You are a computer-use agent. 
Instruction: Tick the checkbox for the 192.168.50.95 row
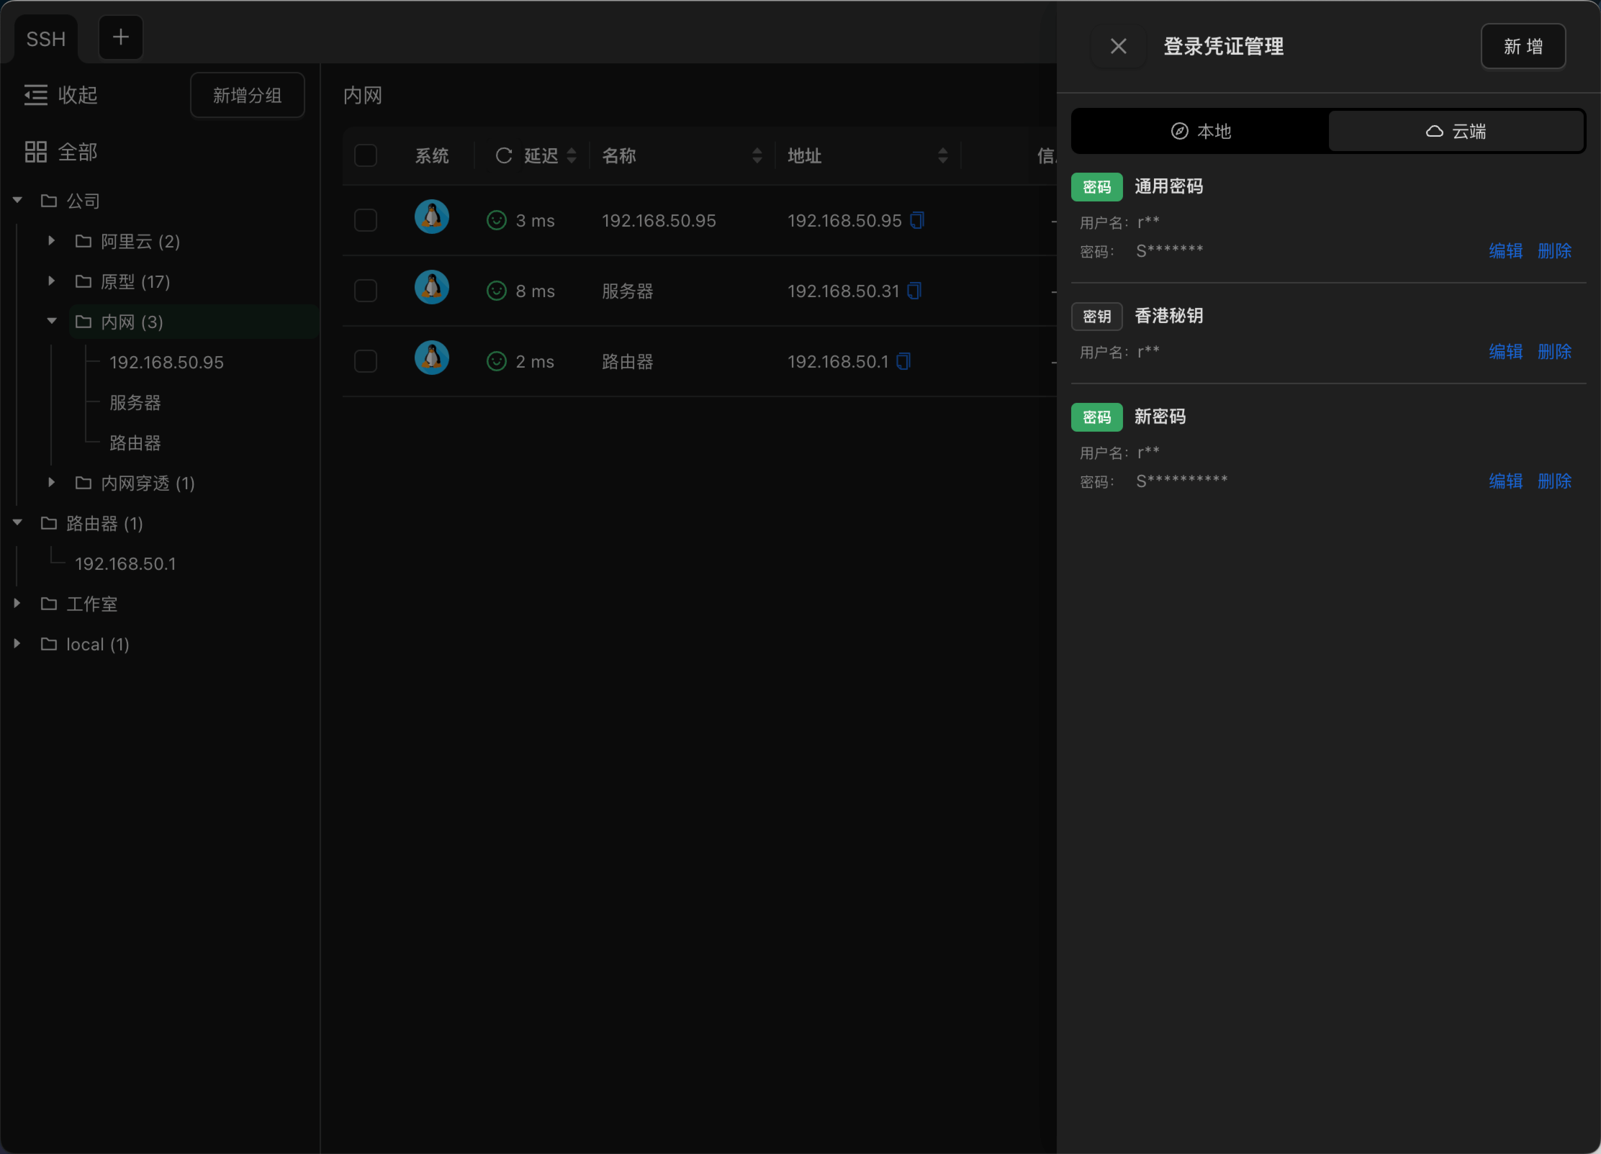366,220
